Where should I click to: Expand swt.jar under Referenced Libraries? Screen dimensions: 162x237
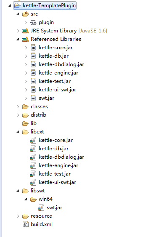[26, 99]
